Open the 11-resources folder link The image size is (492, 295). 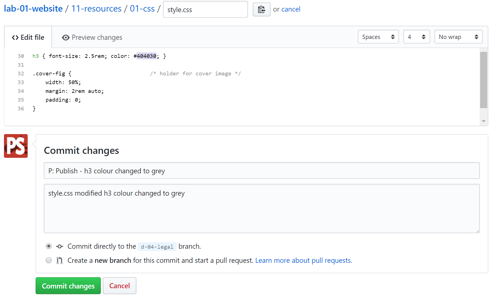click(96, 9)
